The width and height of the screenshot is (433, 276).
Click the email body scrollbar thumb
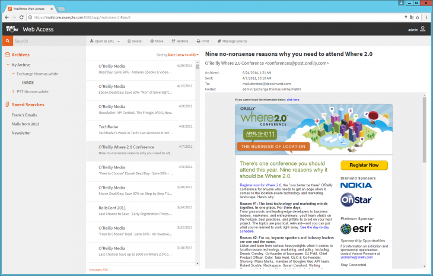pyautogui.click(x=424, y=129)
